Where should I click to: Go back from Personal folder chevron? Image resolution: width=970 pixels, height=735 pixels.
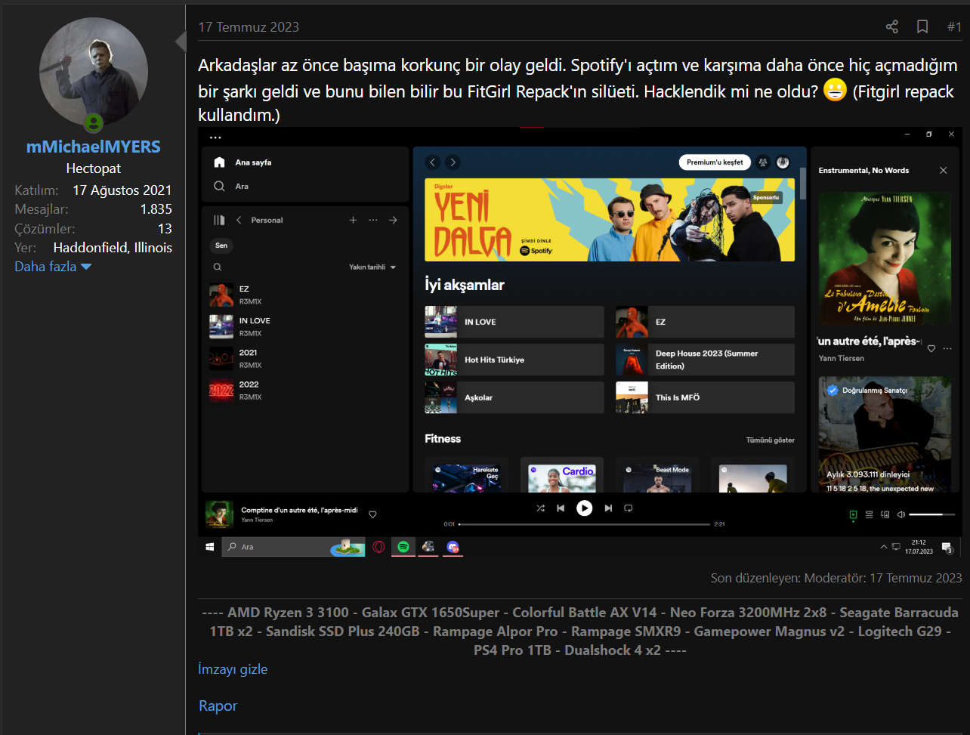(239, 220)
